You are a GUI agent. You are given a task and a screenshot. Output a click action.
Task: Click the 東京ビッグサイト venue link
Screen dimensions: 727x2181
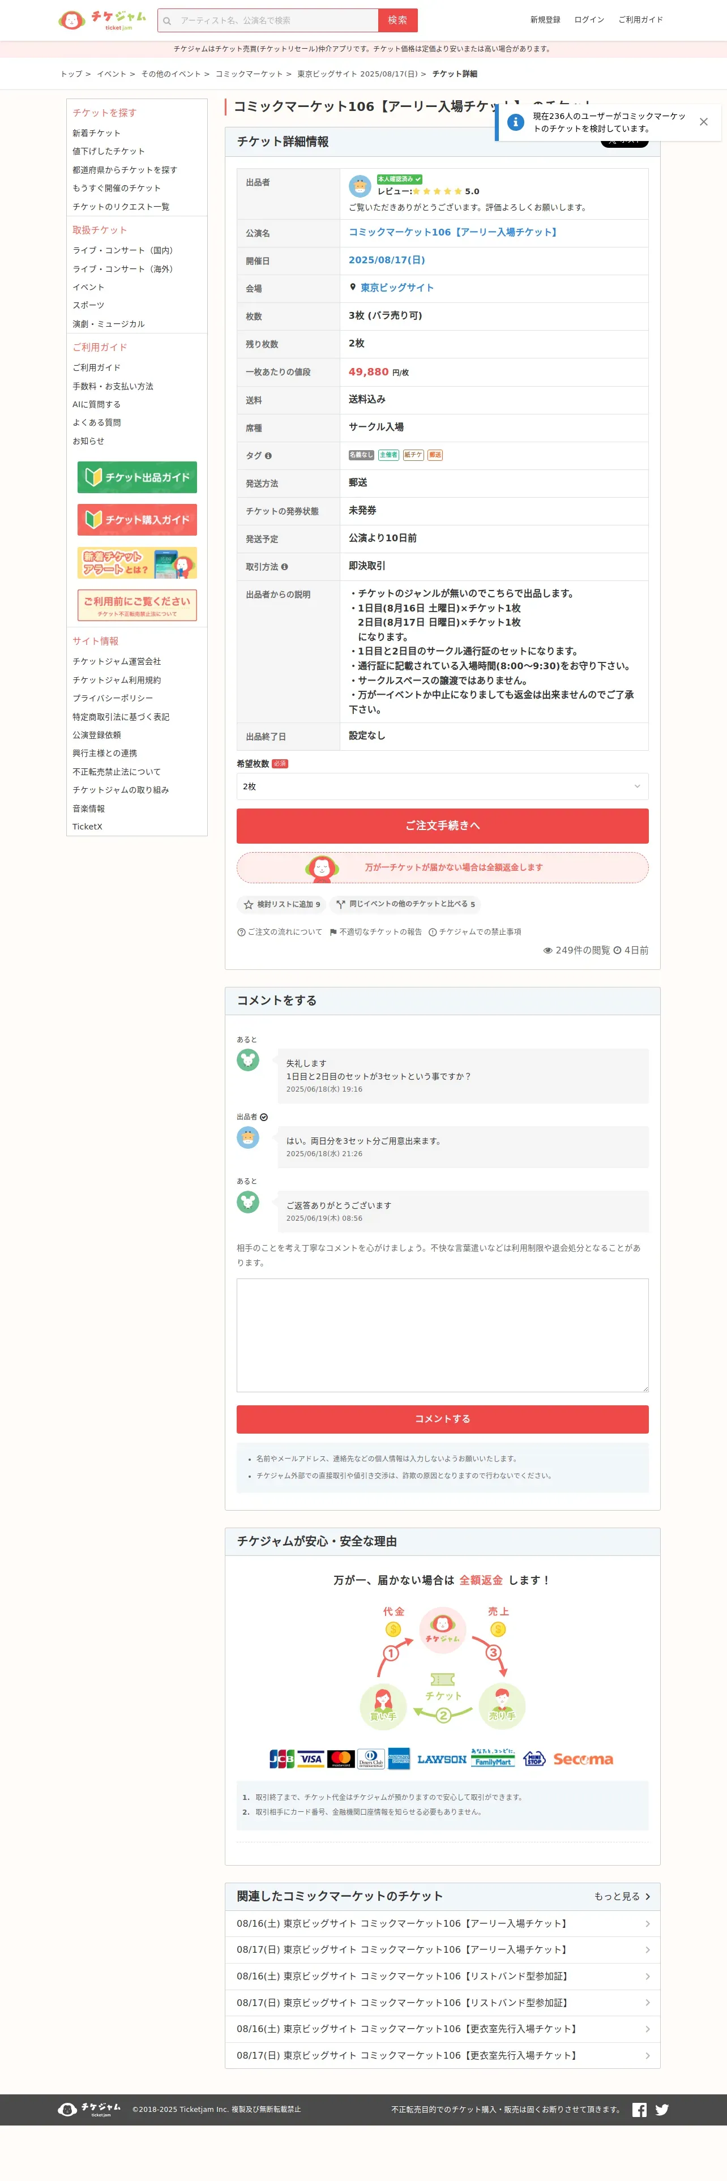397,288
